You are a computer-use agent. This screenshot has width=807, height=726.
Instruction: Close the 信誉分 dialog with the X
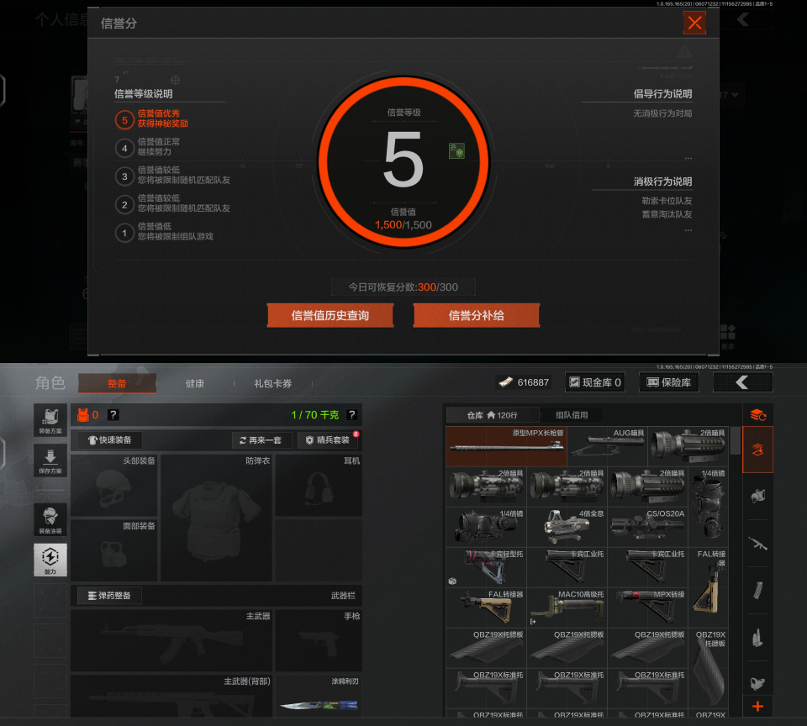pyautogui.click(x=694, y=24)
